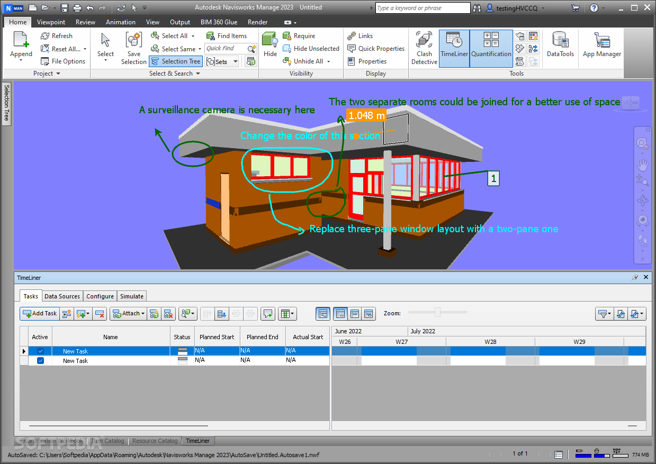The image size is (656, 464).
Task: Open the Configure tab in TimeLiner
Action: pyautogui.click(x=100, y=296)
